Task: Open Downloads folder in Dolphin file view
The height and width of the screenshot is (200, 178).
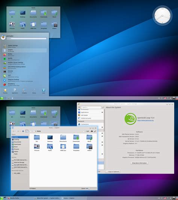Action: point(76,138)
